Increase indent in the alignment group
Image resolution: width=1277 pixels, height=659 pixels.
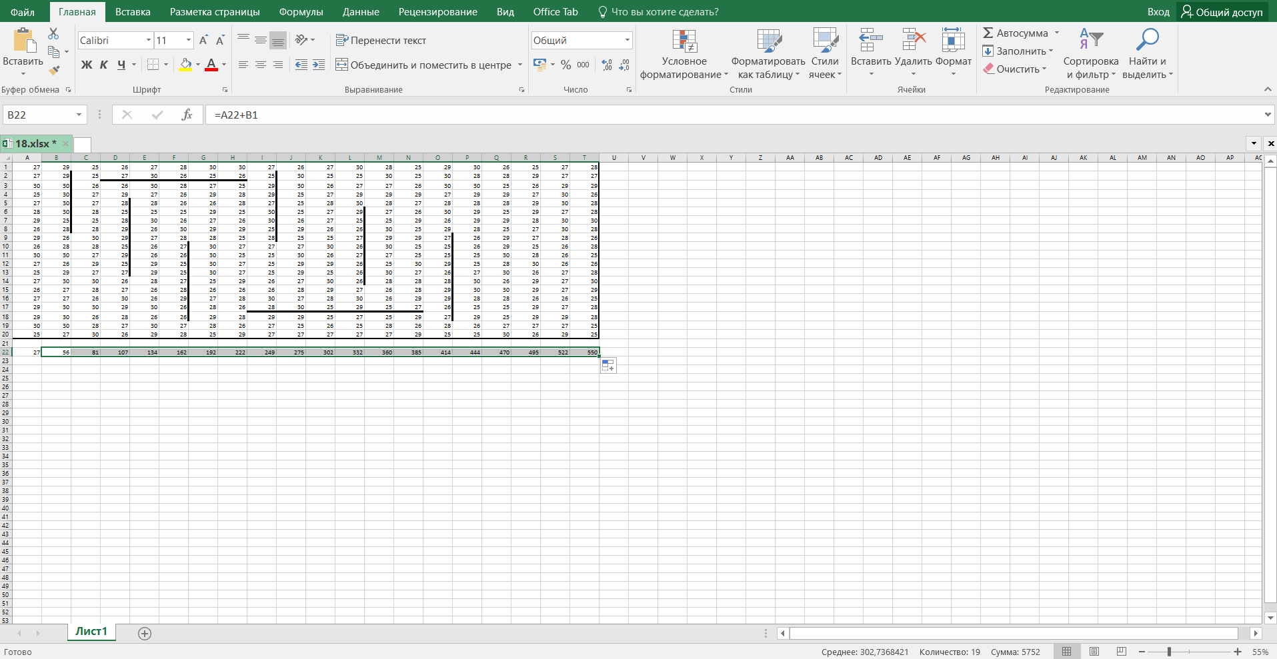(319, 65)
